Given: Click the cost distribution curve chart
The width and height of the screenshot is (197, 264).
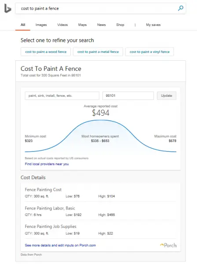Looking at the screenshot, I should 101,136.
